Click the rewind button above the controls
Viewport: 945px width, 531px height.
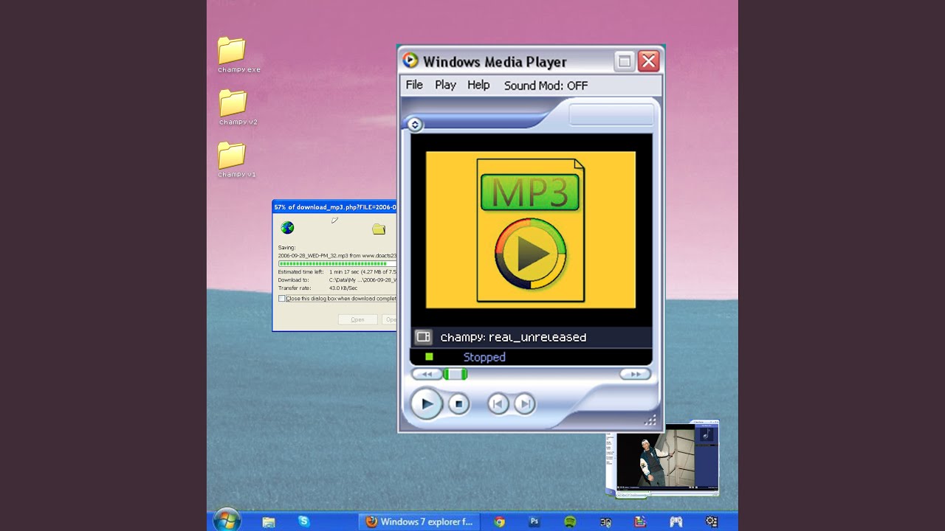click(427, 374)
